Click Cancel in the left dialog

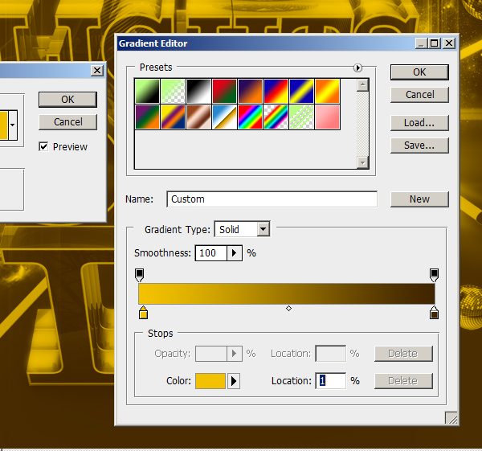point(68,122)
